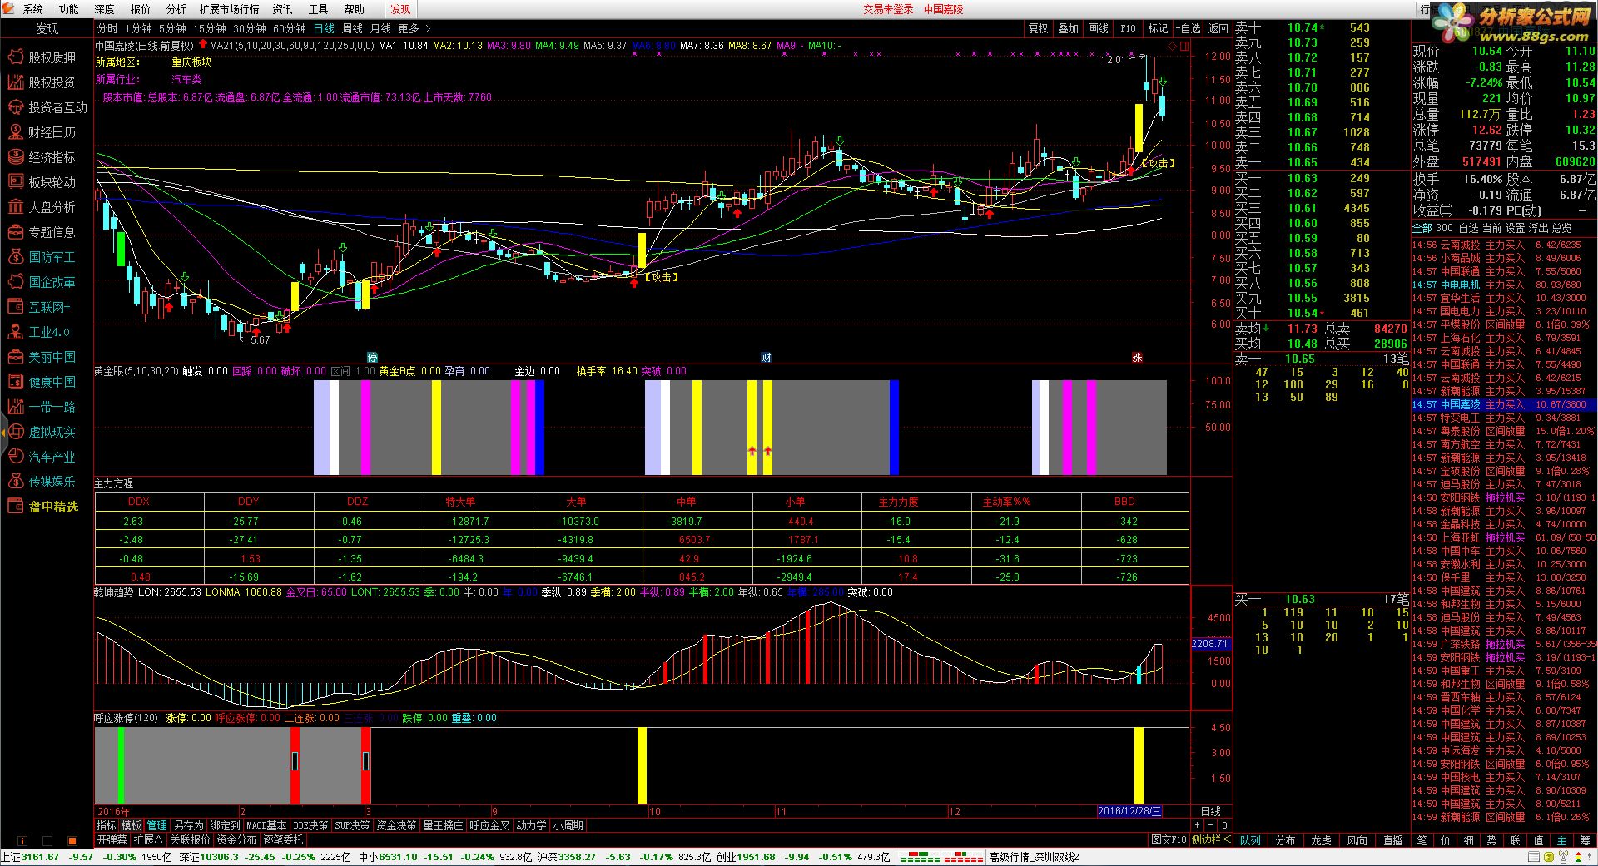Click the orange square icon at bottom left
The image size is (1598, 866).
[x=73, y=840]
